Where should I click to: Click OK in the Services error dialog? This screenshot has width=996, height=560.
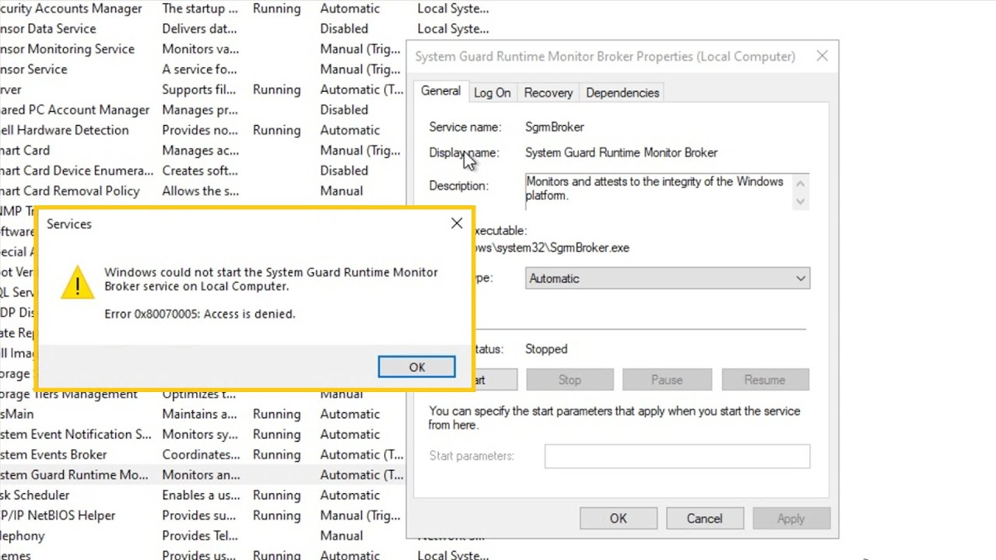coord(416,367)
